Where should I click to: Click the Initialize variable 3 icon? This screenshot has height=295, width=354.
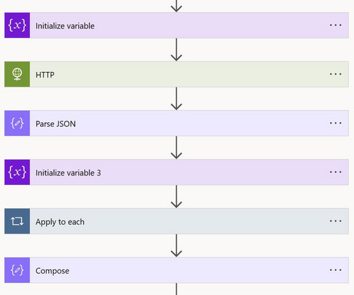tap(17, 172)
